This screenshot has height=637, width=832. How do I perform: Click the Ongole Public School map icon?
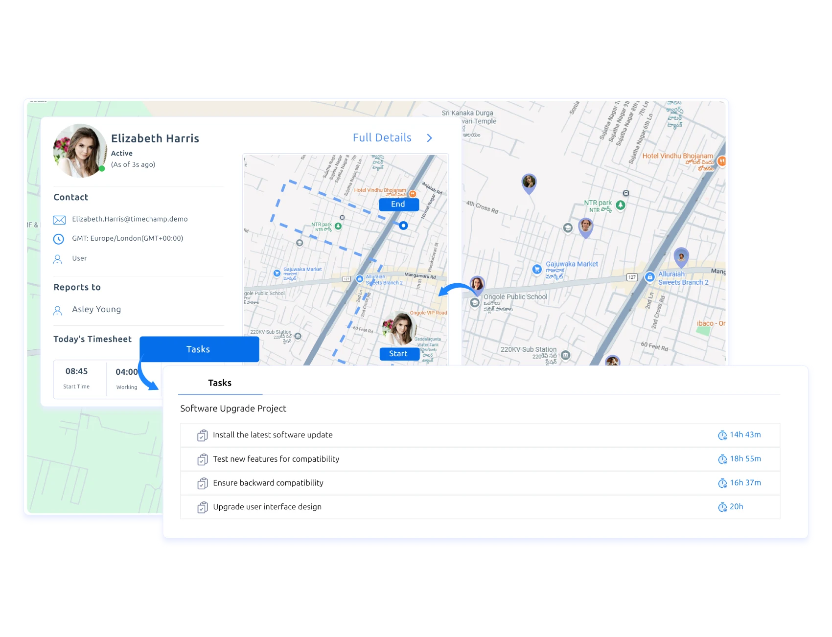tap(474, 302)
